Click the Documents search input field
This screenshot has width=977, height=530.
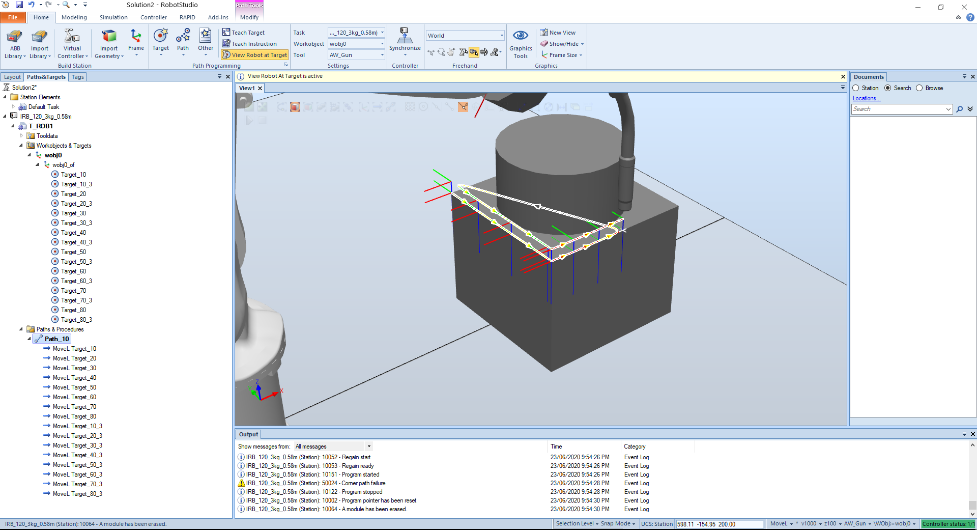(898, 109)
